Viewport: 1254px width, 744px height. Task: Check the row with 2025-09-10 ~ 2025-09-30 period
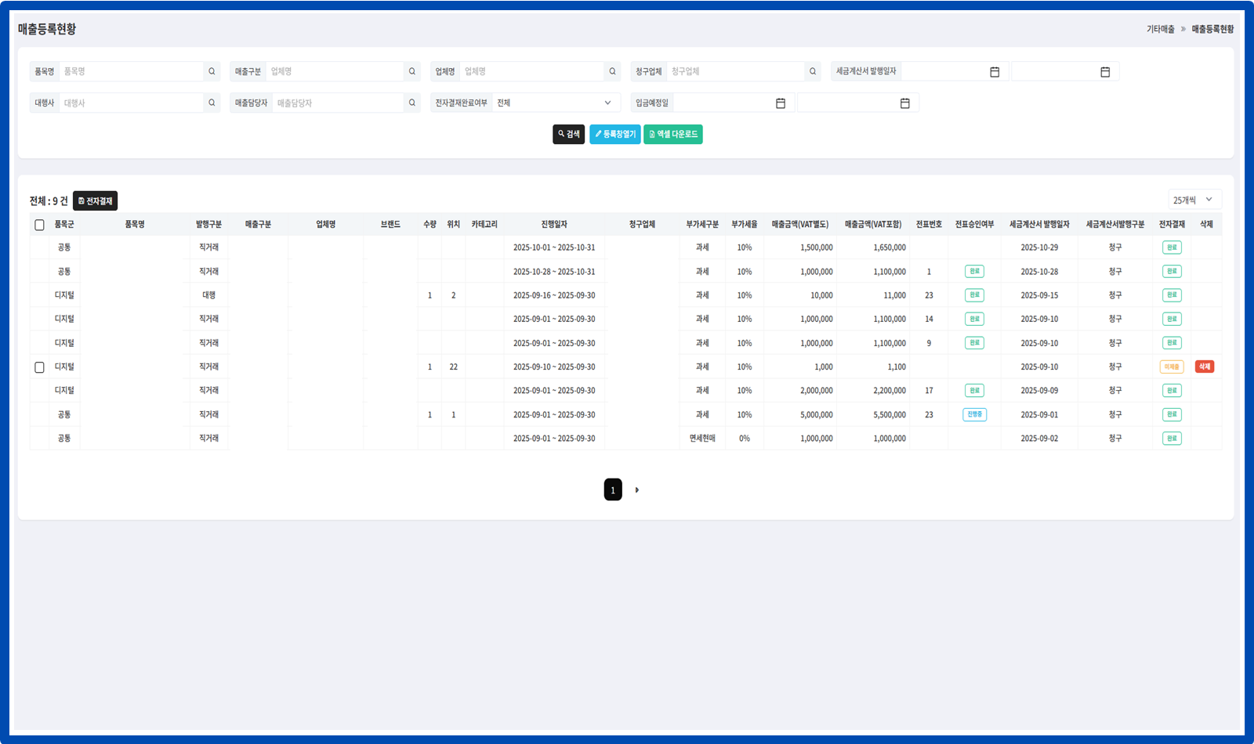coord(39,367)
